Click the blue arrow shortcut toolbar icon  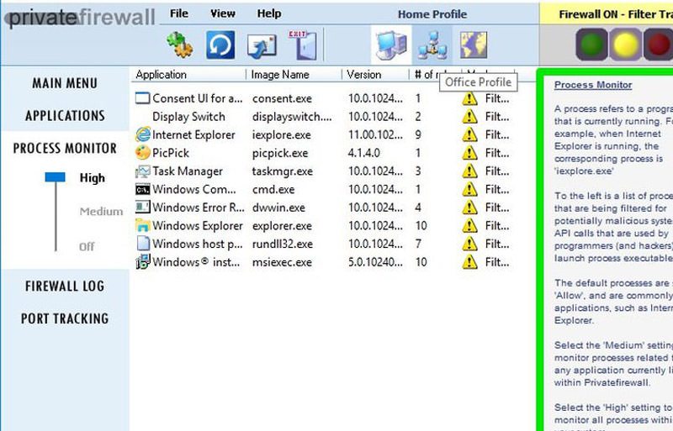[262, 46]
